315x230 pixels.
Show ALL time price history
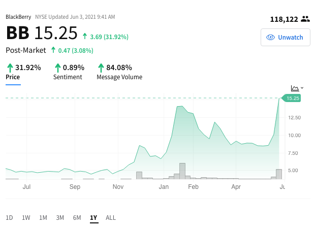(x=111, y=218)
